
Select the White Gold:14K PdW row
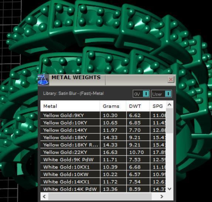pyautogui.click(x=103, y=189)
